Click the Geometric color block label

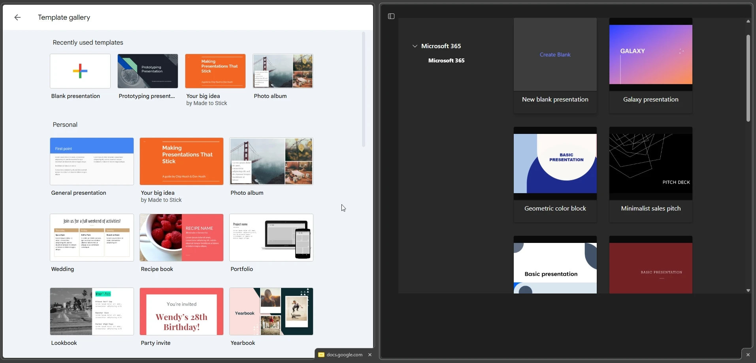click(555, 209)
